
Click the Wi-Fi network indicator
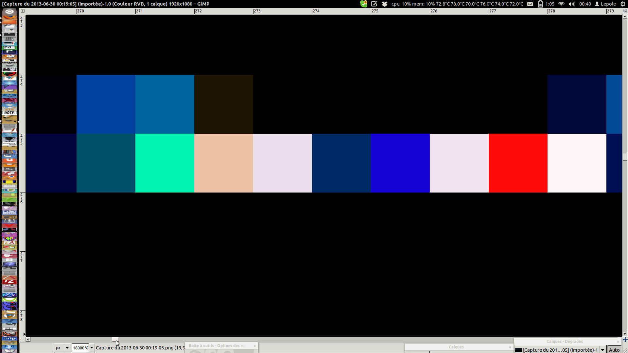coord(561,4)
